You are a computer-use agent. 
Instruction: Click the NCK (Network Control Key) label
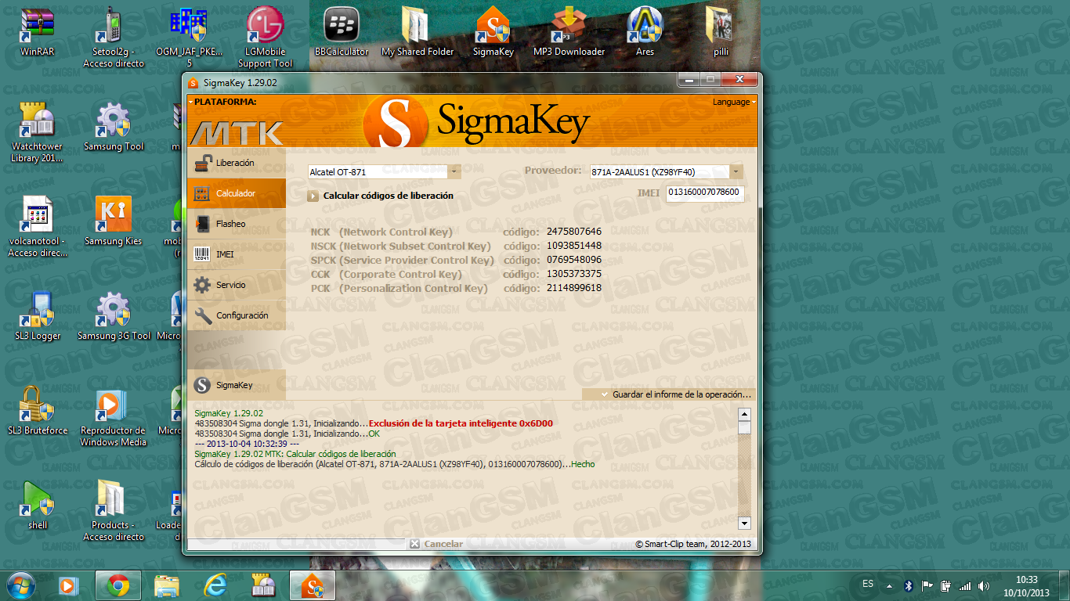(381, 232)
